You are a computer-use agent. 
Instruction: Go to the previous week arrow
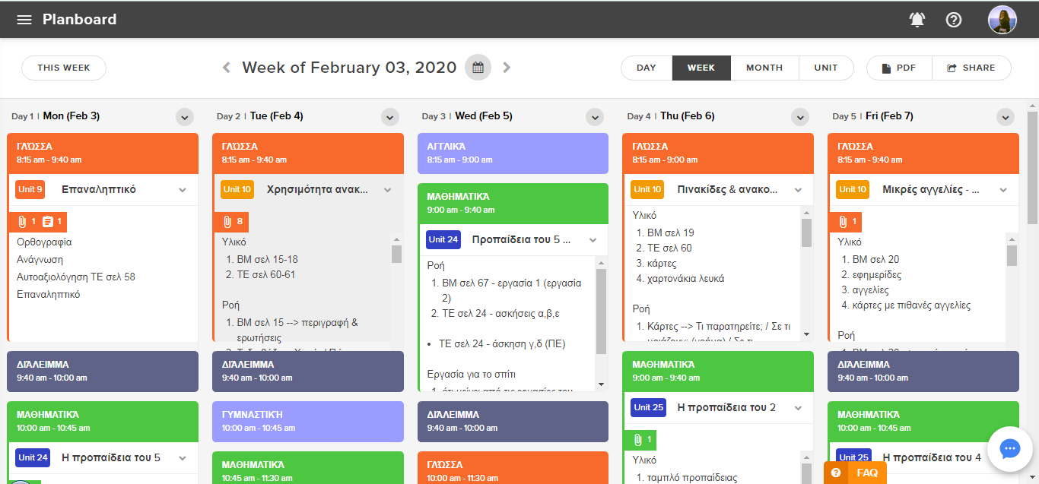point(226,68)
